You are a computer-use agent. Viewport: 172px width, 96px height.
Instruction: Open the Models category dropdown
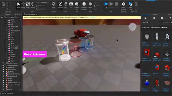pyautogui.click(x=150, y=23)
